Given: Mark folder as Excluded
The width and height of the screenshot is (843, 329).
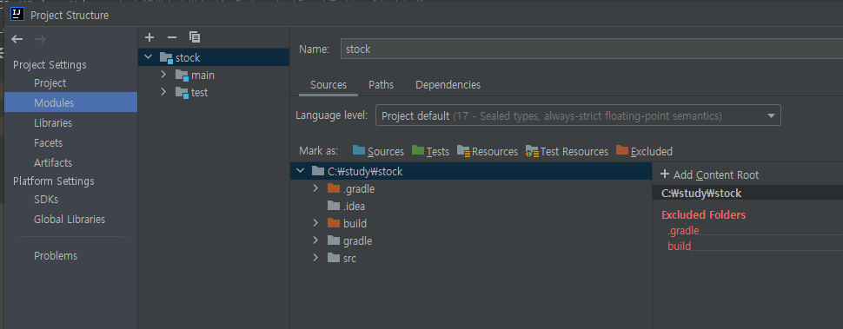Looking at the screenshot, I should [644, 151].
